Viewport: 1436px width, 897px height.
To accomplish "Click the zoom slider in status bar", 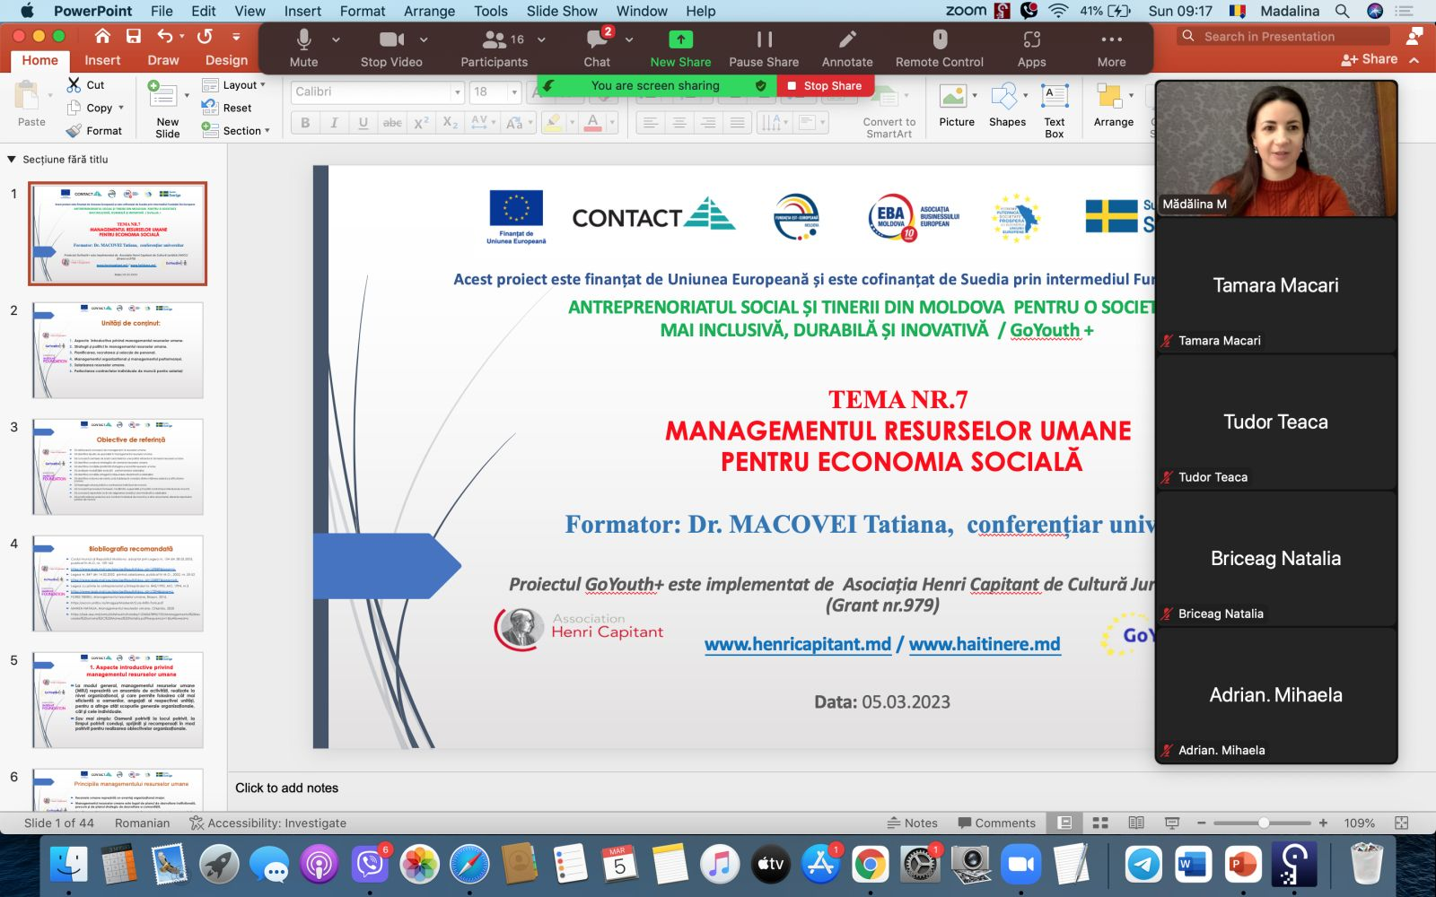I will pyautogui.click(x=1263, y=823).
